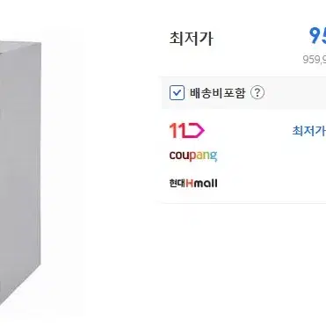Click the pink arrow of the 11번가 logo
This screenshot has height=326, width=326.
195,131
